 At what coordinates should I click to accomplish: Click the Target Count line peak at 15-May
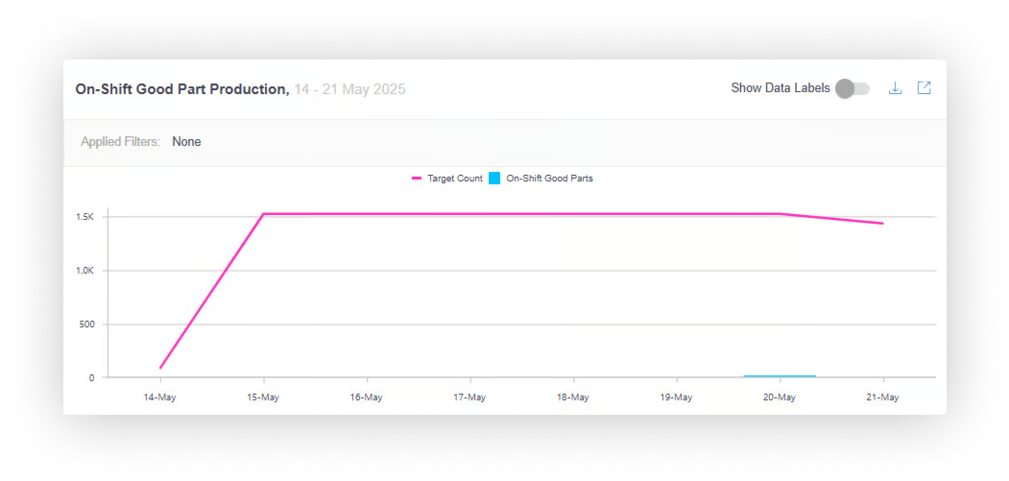pyautogui.click(x=264, y=214)
